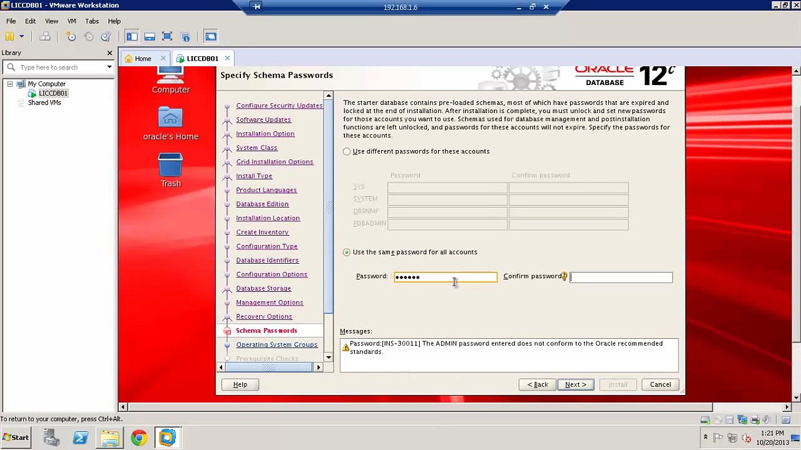Viewport: 801px width, 450px height.
Task: Open the File menu
Action: (11, 21)
